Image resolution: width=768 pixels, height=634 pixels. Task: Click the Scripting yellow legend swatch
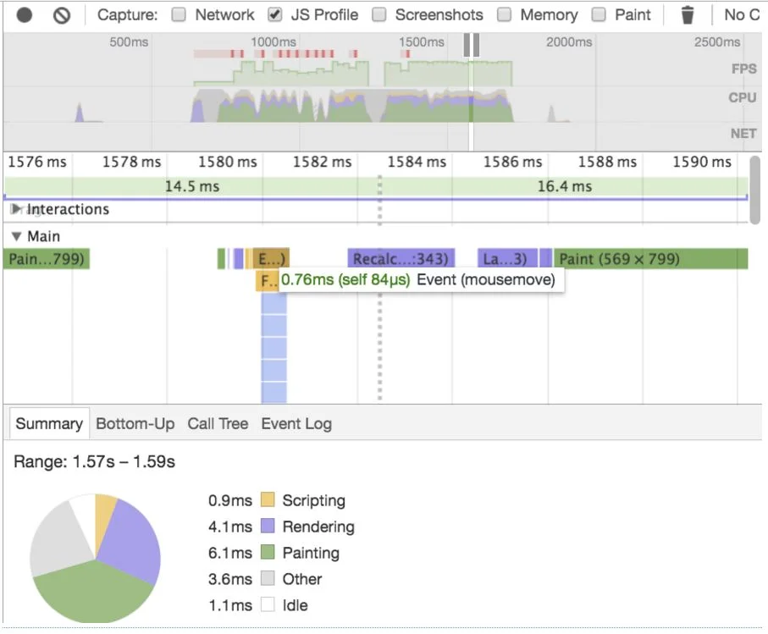[268, 500]
